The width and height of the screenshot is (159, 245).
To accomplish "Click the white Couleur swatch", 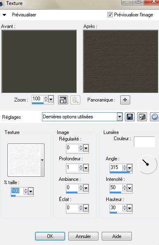I will [144, 142].
